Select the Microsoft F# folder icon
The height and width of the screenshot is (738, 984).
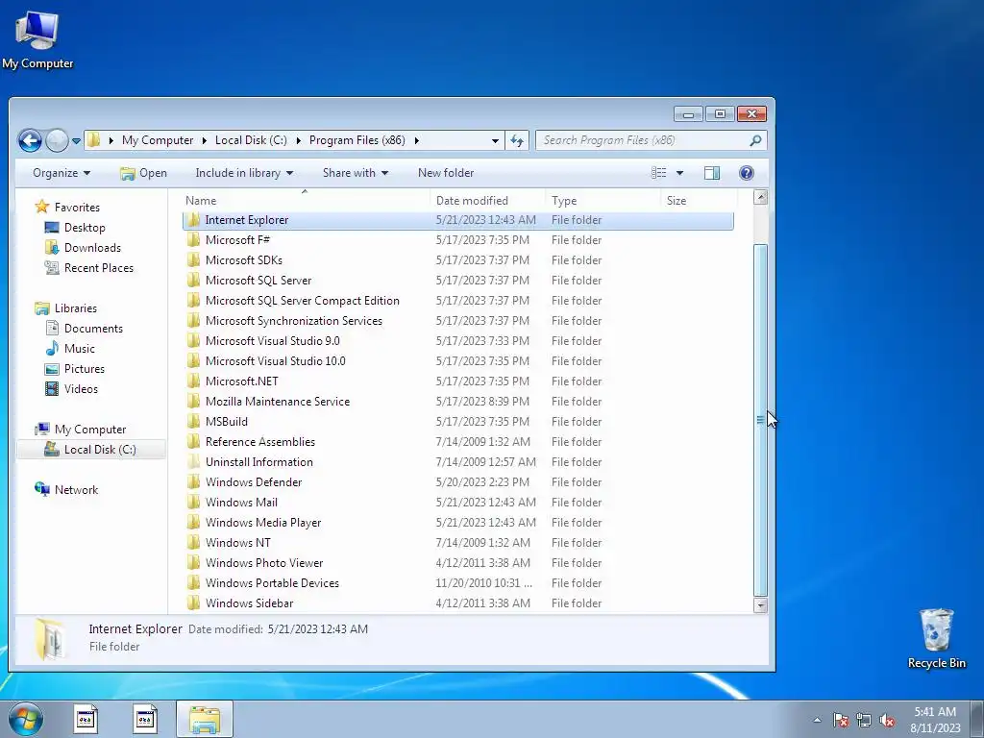(x=194, y=240)
